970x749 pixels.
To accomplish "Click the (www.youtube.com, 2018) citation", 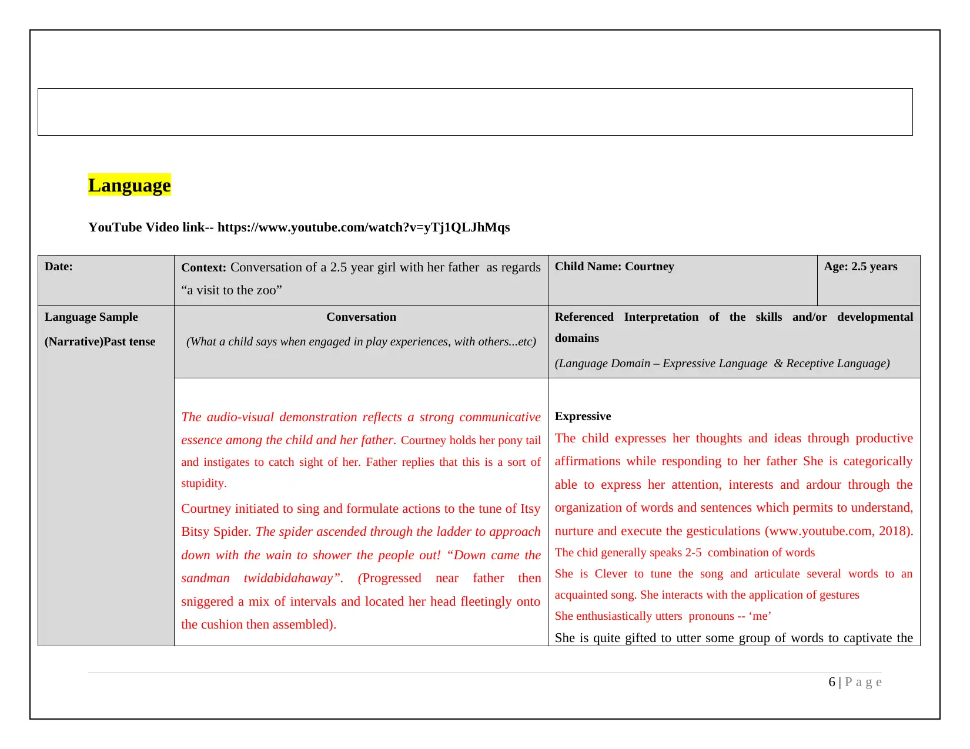I will 839,531.
